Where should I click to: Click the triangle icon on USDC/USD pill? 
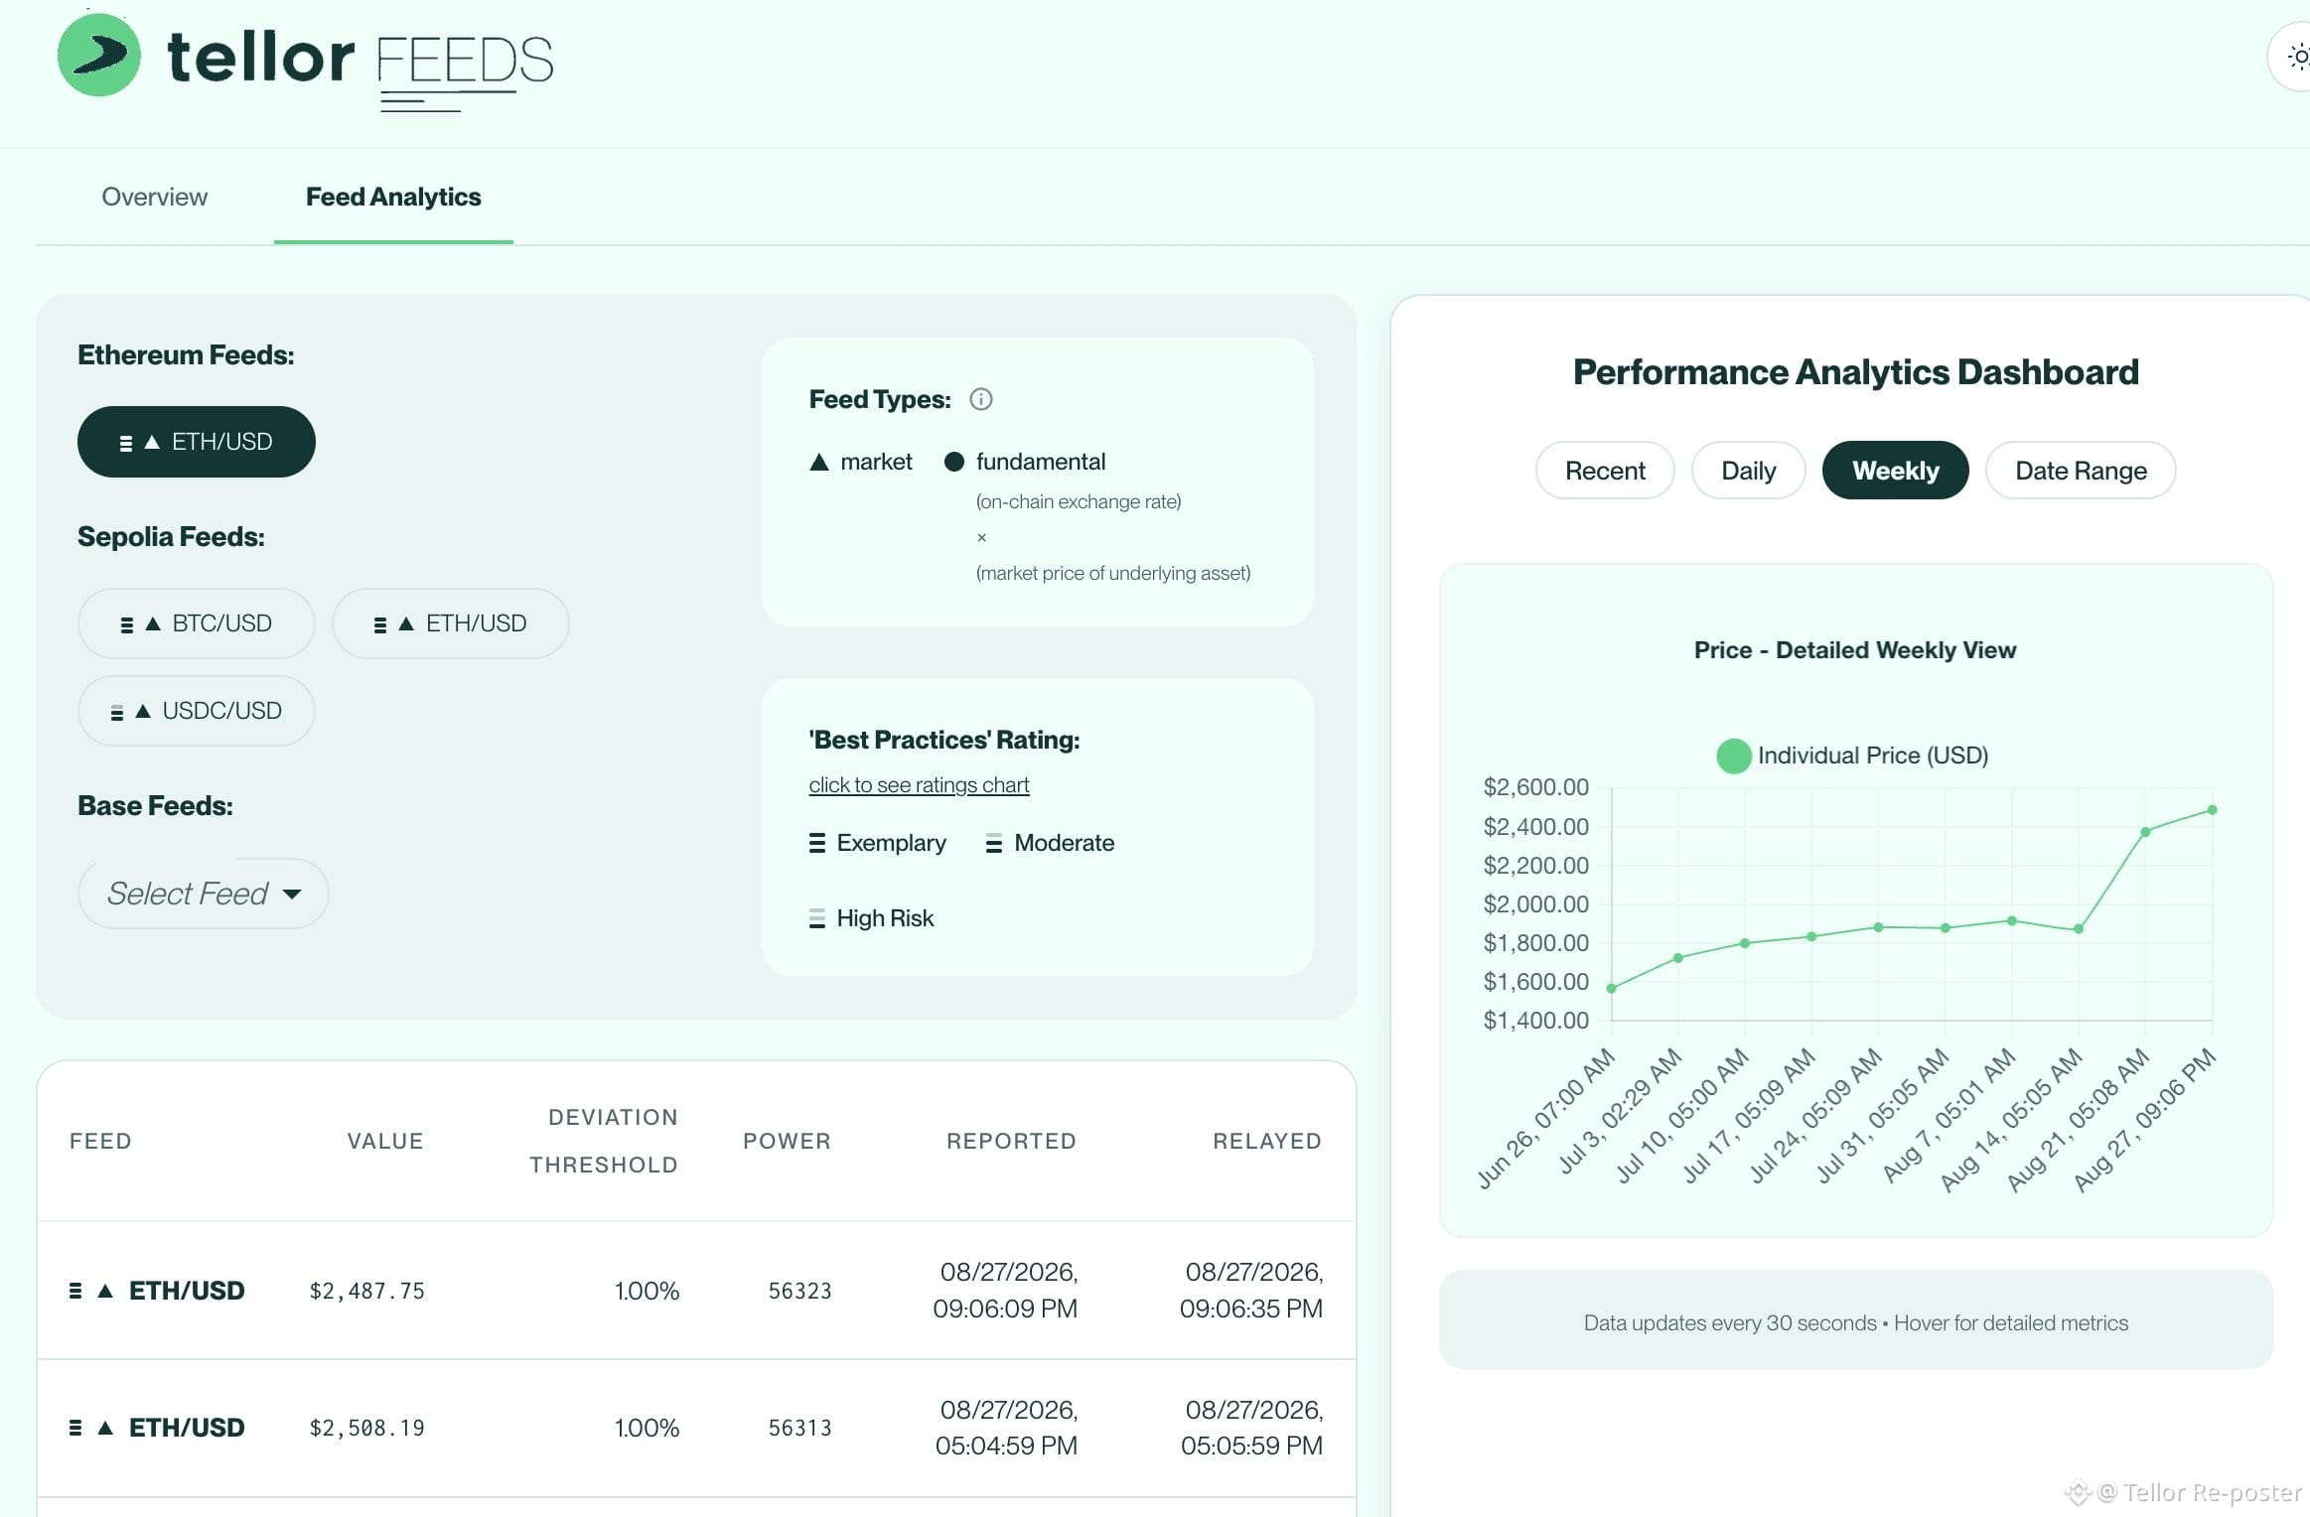pos(143,711)
